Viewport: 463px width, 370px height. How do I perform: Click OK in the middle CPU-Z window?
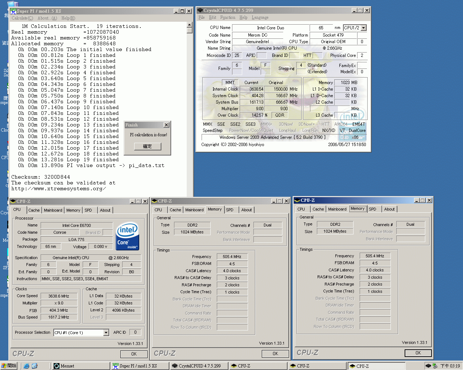[276, 354]
